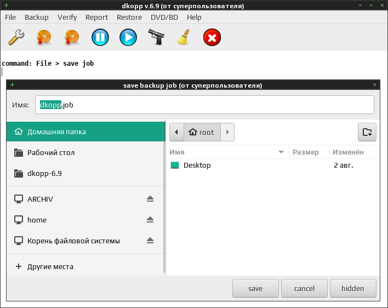Sort by Размер column header
This screenshot has width=388, height=308.
tap(309, 152)
